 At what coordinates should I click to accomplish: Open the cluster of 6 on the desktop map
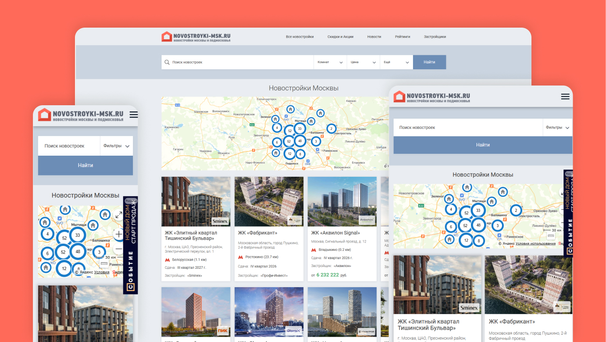coord(277,142)
